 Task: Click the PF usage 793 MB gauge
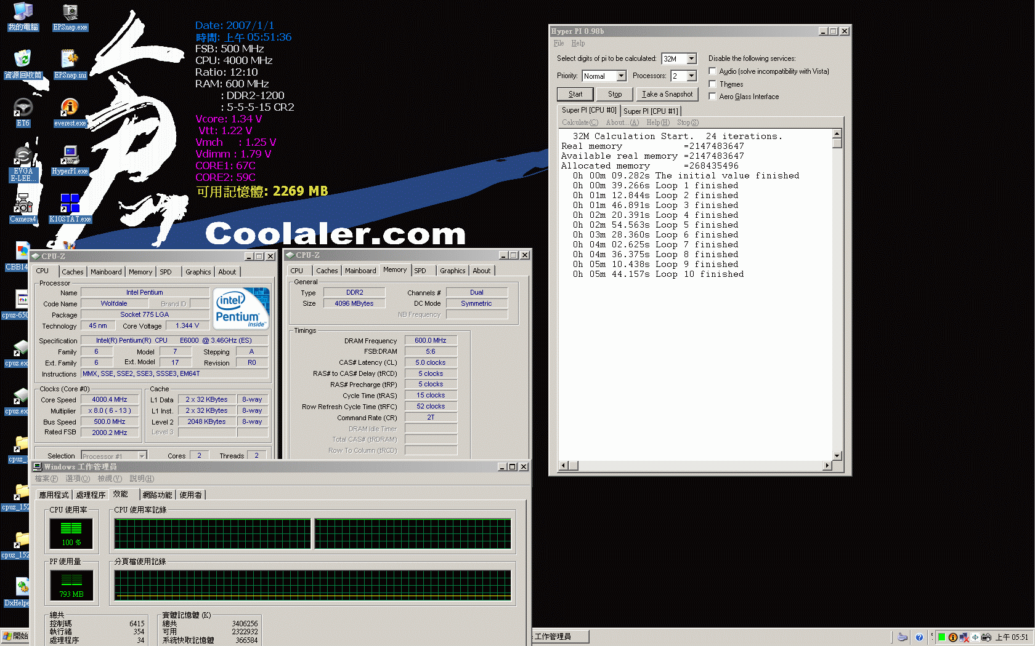pos(71,586)
